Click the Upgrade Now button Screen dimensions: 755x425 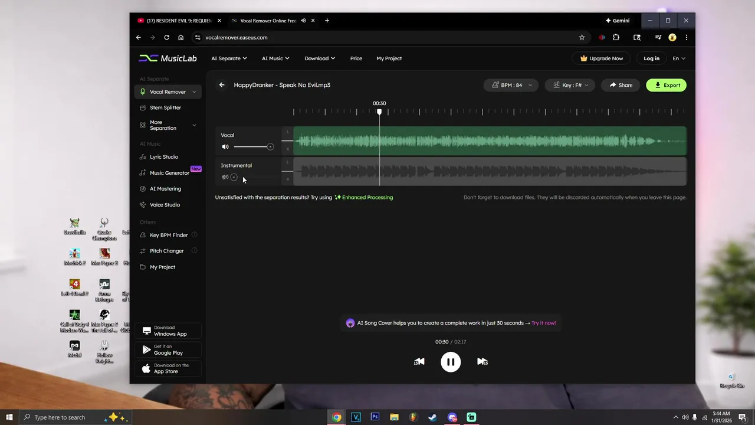[x=602, y=58]
